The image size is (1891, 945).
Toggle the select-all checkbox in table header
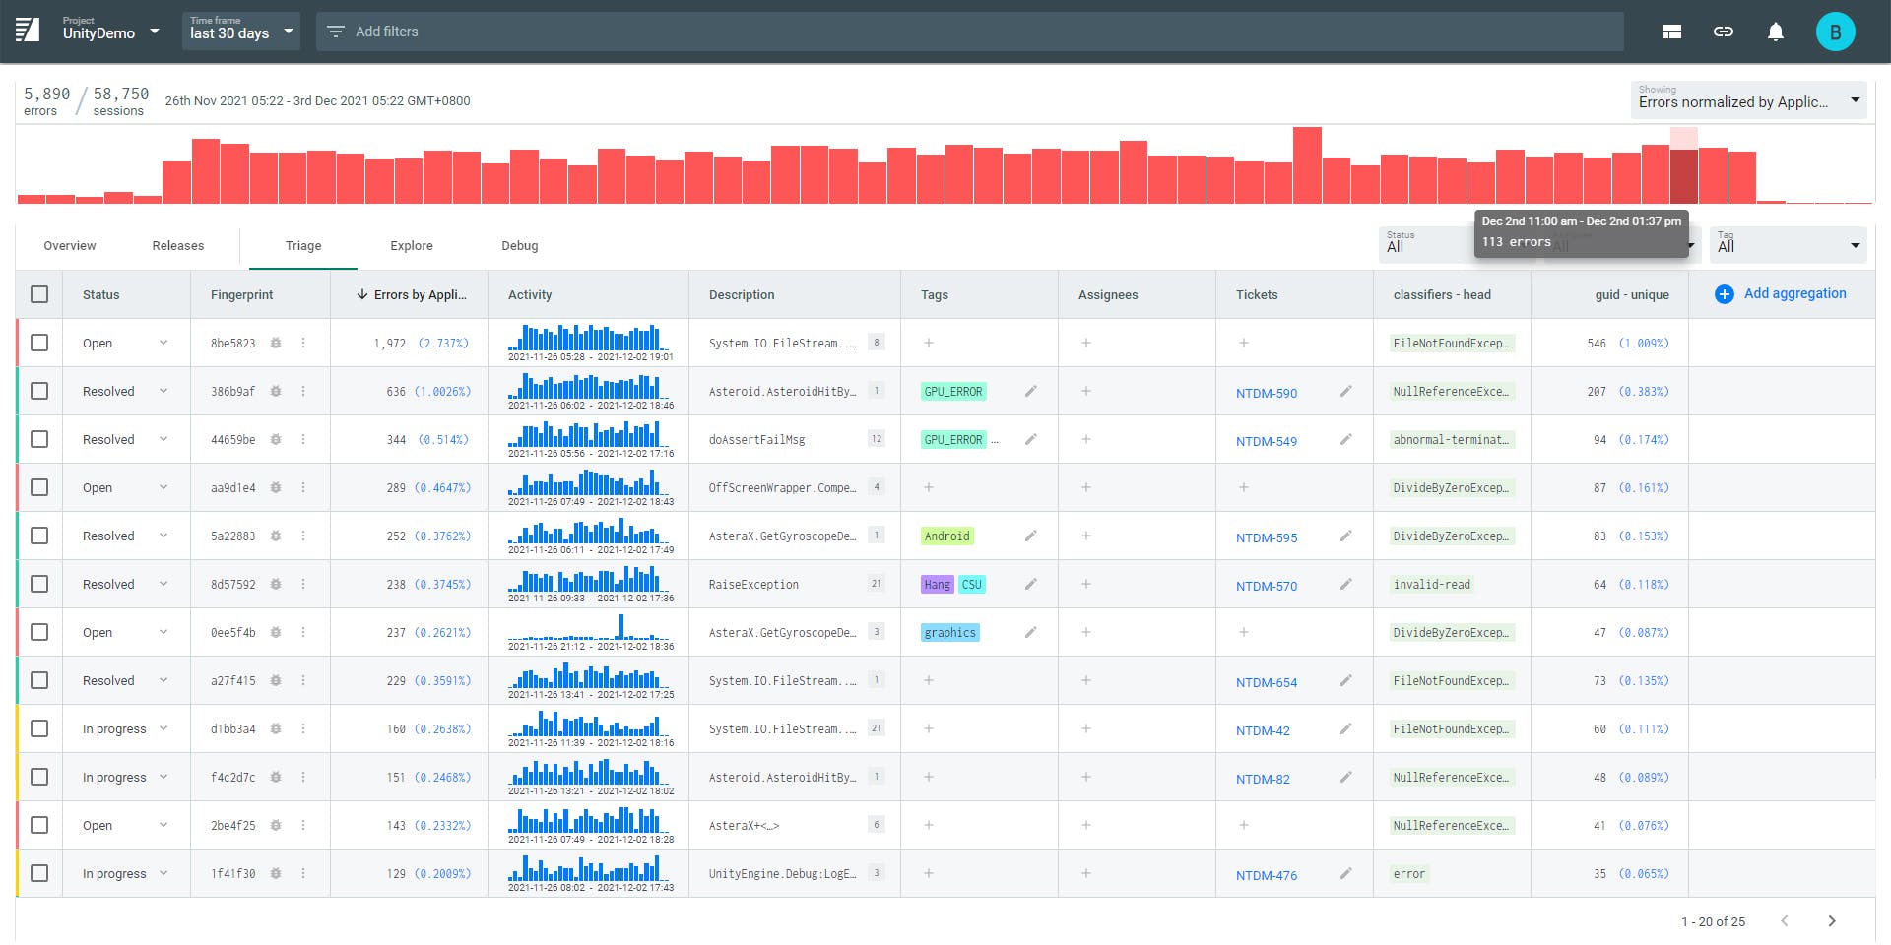39,294
